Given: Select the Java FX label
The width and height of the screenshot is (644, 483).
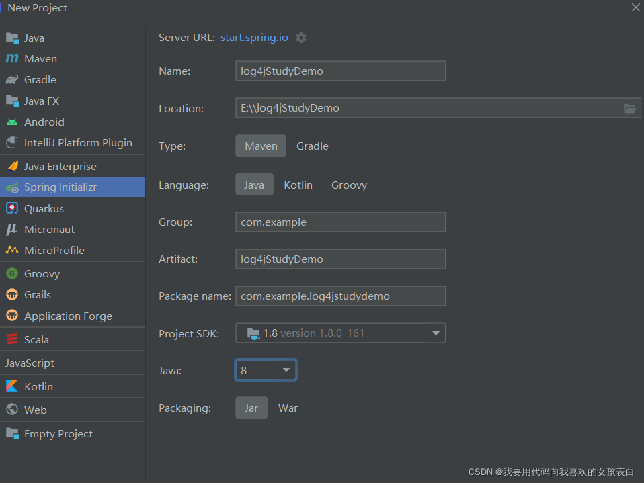Looking at the screenshot, I should (42, 101).
